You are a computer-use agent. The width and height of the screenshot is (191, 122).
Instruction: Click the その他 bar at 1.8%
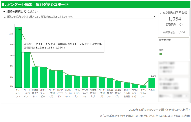pos(152,83)
